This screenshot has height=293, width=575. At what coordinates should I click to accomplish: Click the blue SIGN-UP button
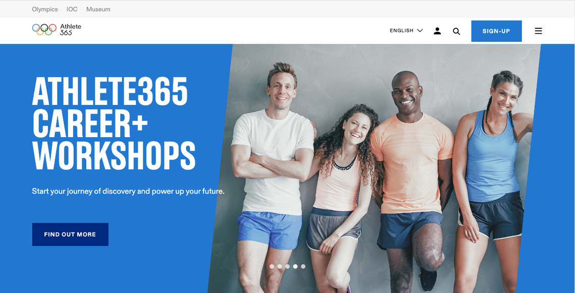pos(496,31)
